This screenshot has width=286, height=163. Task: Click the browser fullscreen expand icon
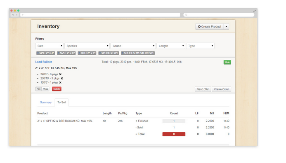(255, 11)
